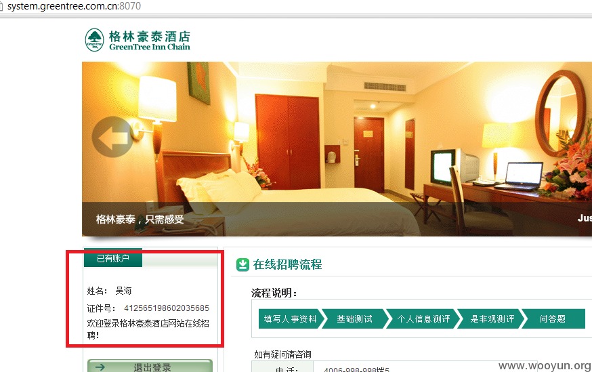Go to the 个人信息测评 step
The height and width of the screenshot is (372, 592).
tap(423, 319)
